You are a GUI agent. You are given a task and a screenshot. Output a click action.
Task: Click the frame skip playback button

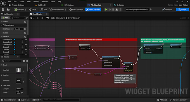(110, 9)
